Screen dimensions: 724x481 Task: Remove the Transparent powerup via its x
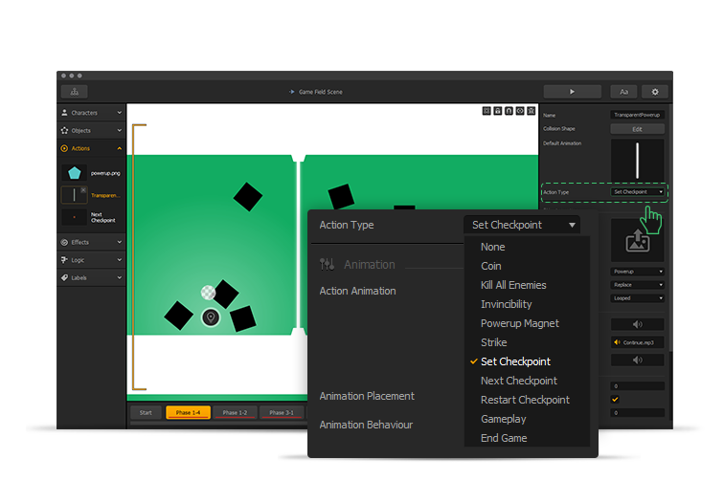(83, 190)
